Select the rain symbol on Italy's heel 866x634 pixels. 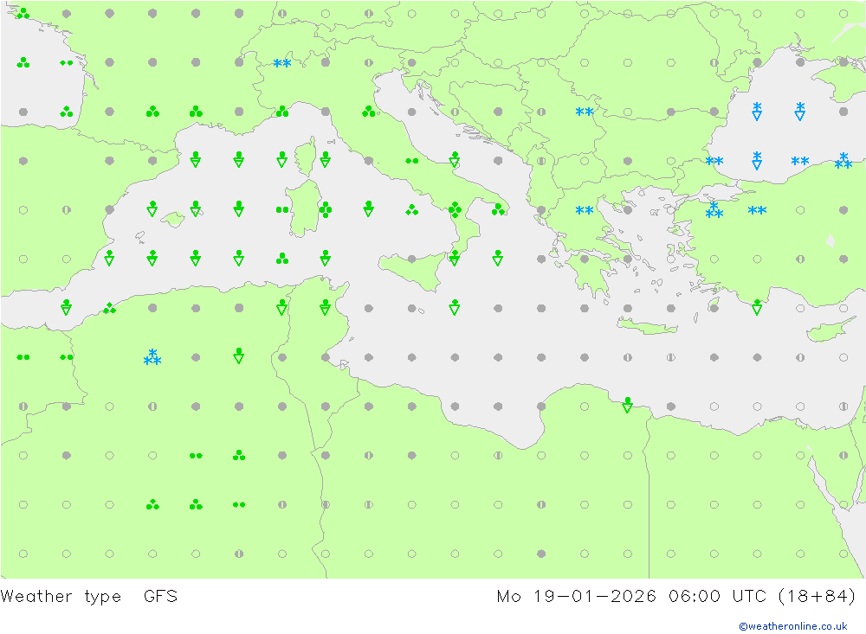pos(498,209)
